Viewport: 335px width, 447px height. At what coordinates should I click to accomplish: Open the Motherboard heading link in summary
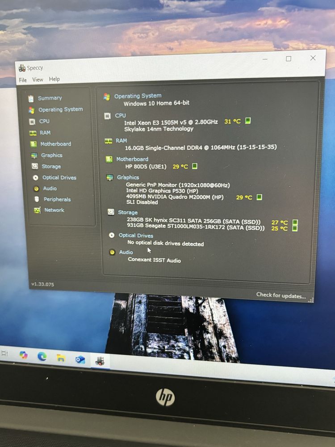click(x=133, y=159)
